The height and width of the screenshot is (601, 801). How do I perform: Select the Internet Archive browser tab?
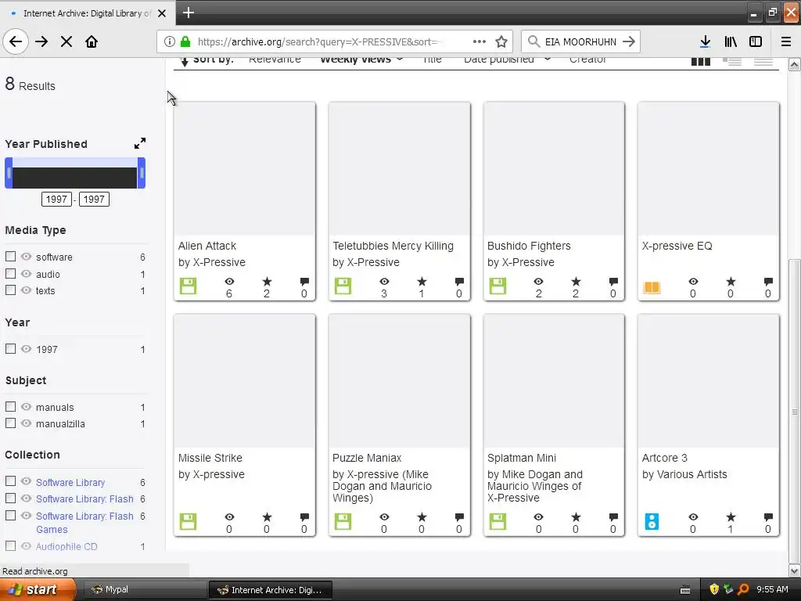click(x=88, y=13)
